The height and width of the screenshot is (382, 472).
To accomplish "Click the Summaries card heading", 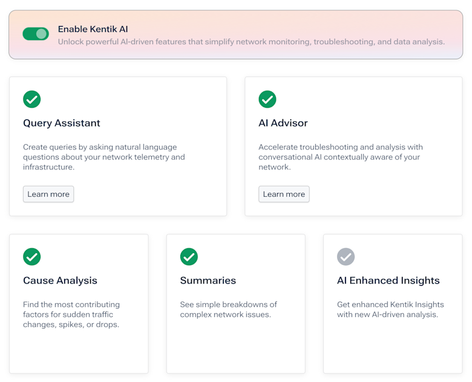I will click(208, 280).
